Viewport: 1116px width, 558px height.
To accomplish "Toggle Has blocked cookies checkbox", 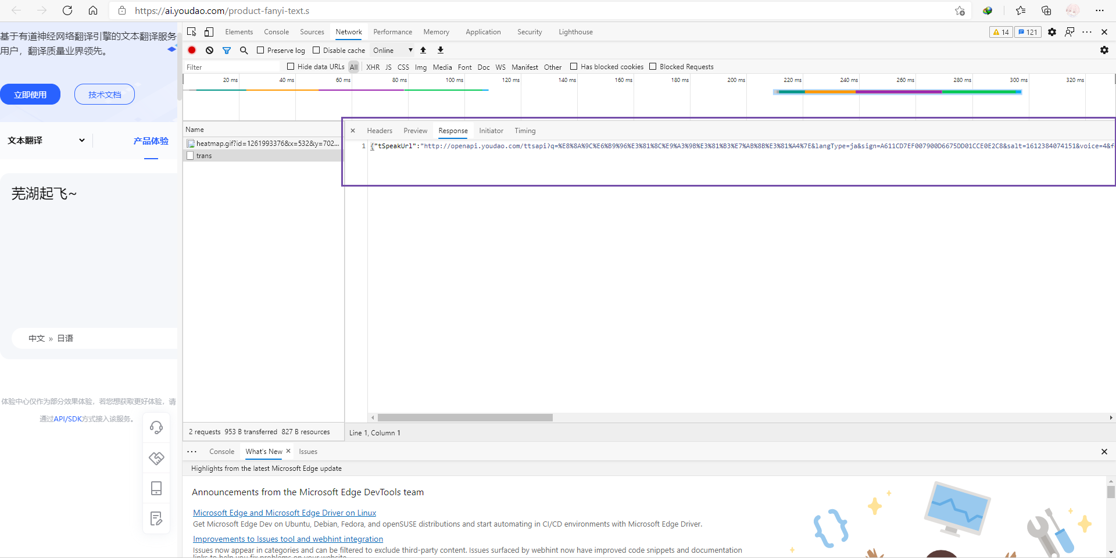I will 574,66.
